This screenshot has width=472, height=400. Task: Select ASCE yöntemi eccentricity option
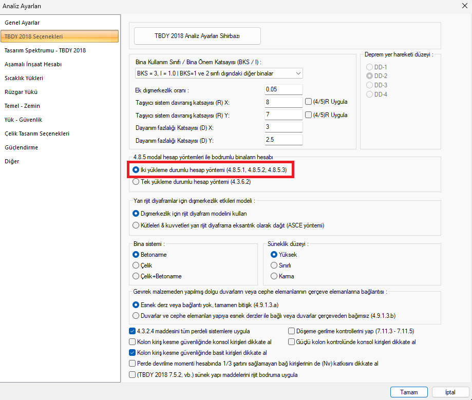click(136, 225)
